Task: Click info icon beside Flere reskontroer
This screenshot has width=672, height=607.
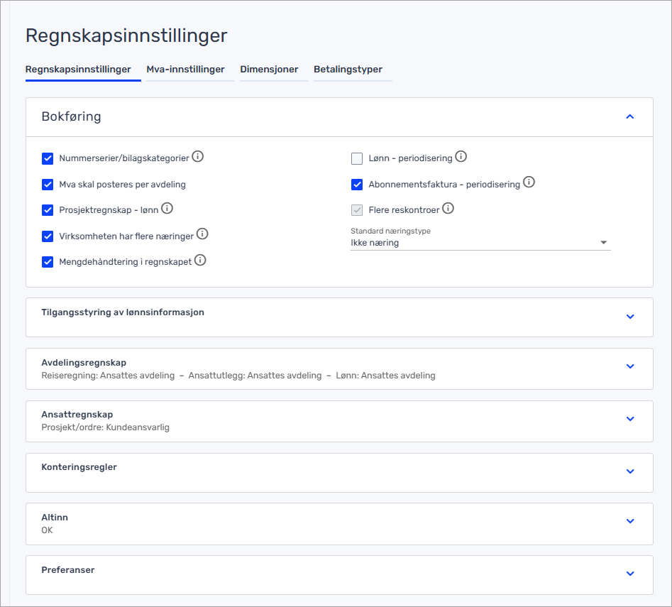Action: click(448, 209)
